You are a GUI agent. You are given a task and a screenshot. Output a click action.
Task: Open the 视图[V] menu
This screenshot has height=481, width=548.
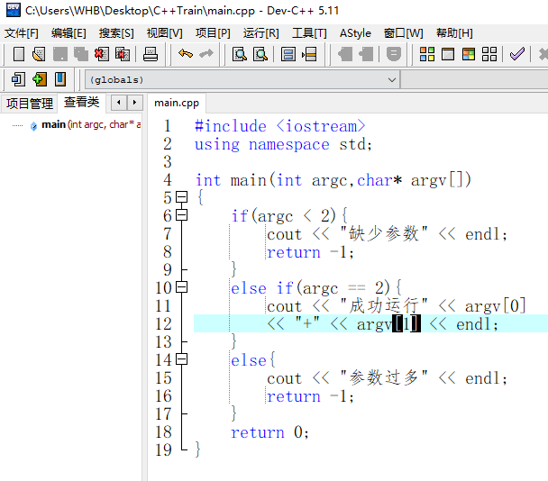coord(165,33)
